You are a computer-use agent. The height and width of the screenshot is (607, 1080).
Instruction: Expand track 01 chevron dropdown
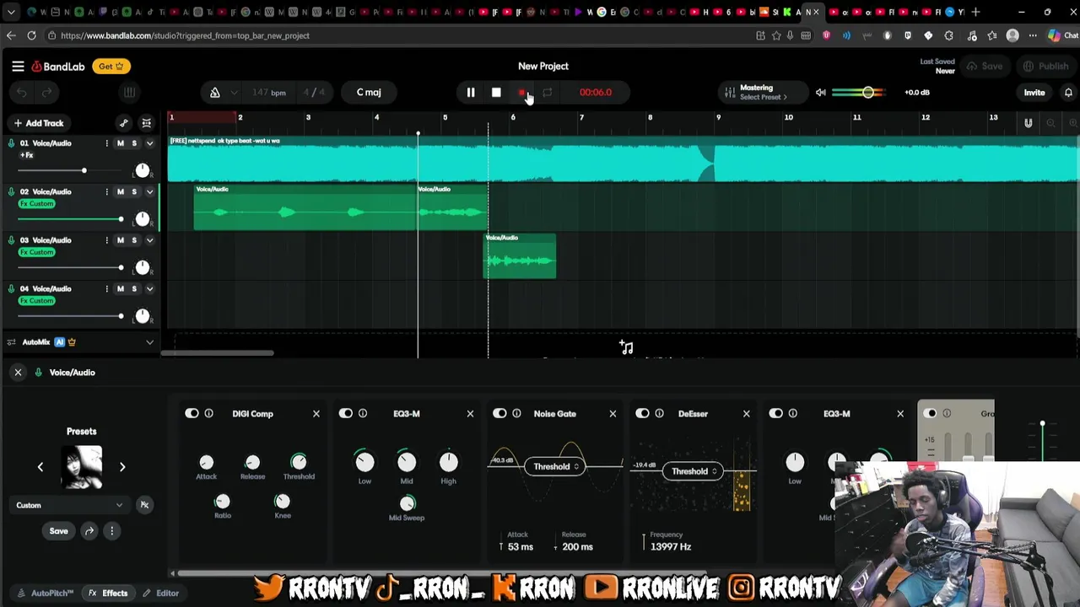click(x=149, y=143)
